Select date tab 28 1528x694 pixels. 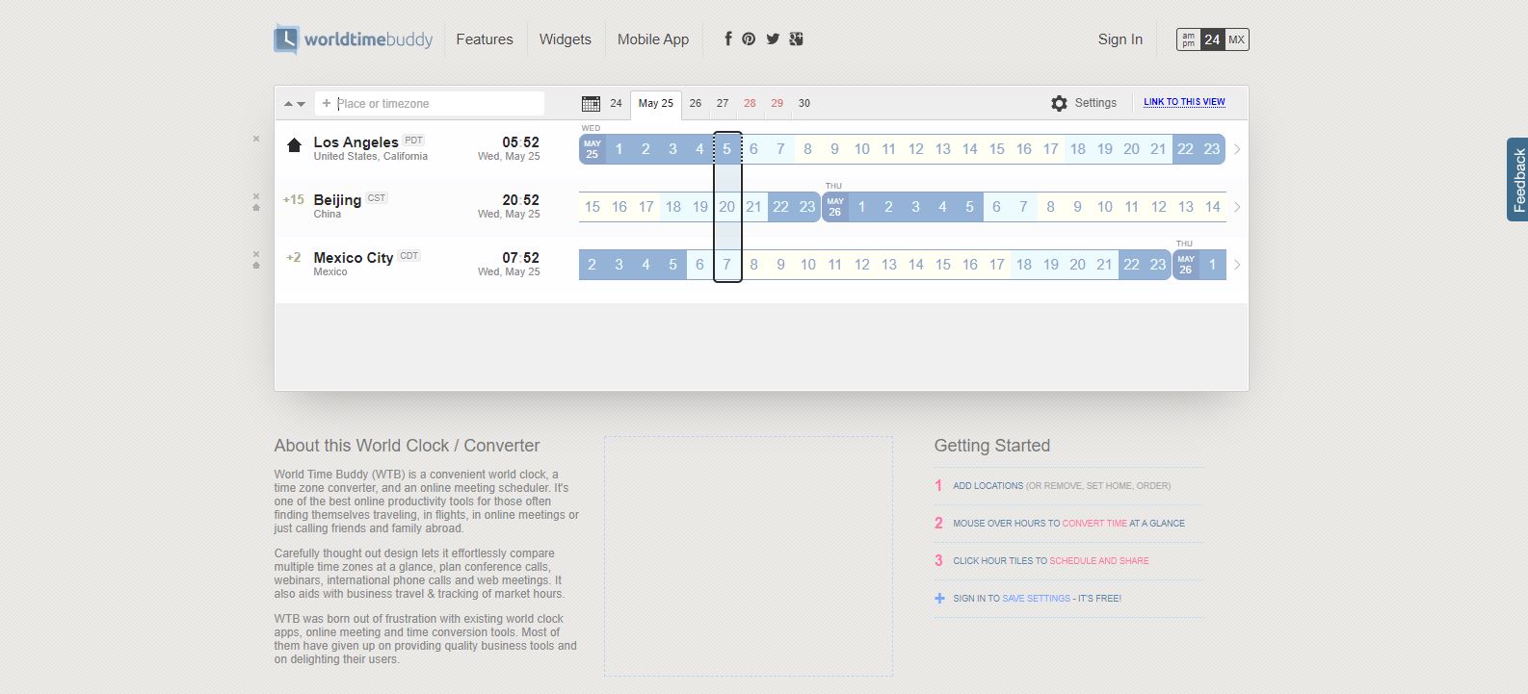click(x=750, y=103)
